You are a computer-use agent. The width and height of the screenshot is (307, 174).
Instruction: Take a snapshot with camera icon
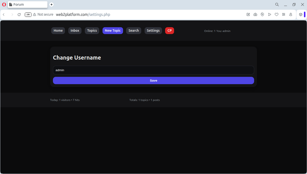255,14
